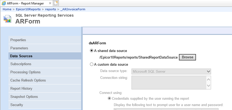Open a new browser tab
The image size is (232, 110).
56,3
